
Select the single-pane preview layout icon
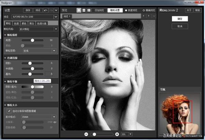tap(79, 10)
